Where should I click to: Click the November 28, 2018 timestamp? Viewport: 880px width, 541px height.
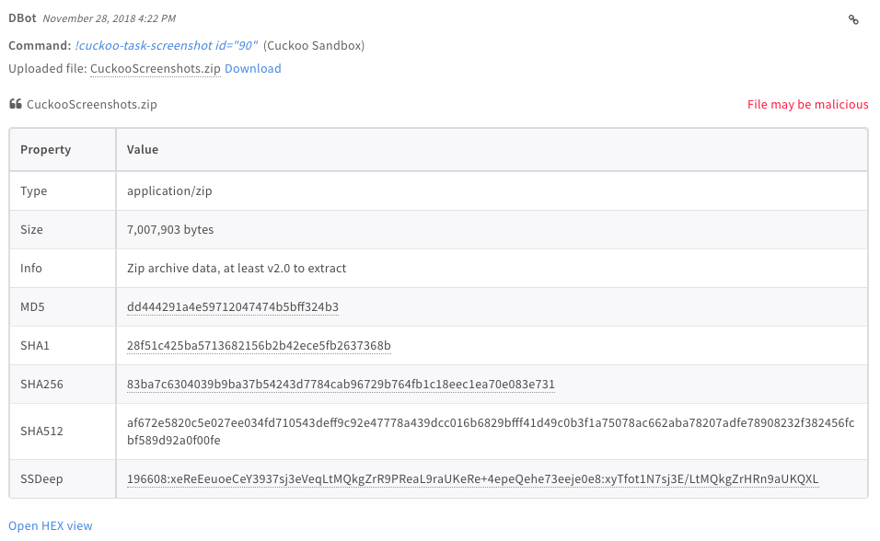click(109, 18)
